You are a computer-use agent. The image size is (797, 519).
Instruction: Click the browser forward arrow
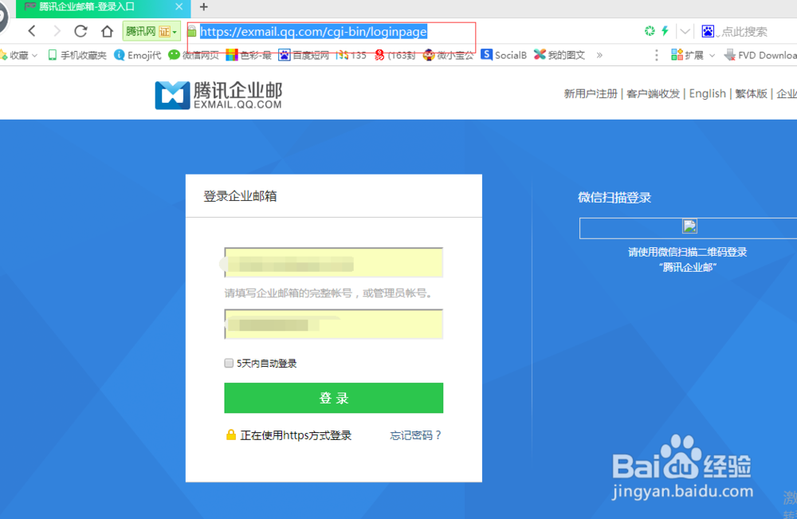57,31
